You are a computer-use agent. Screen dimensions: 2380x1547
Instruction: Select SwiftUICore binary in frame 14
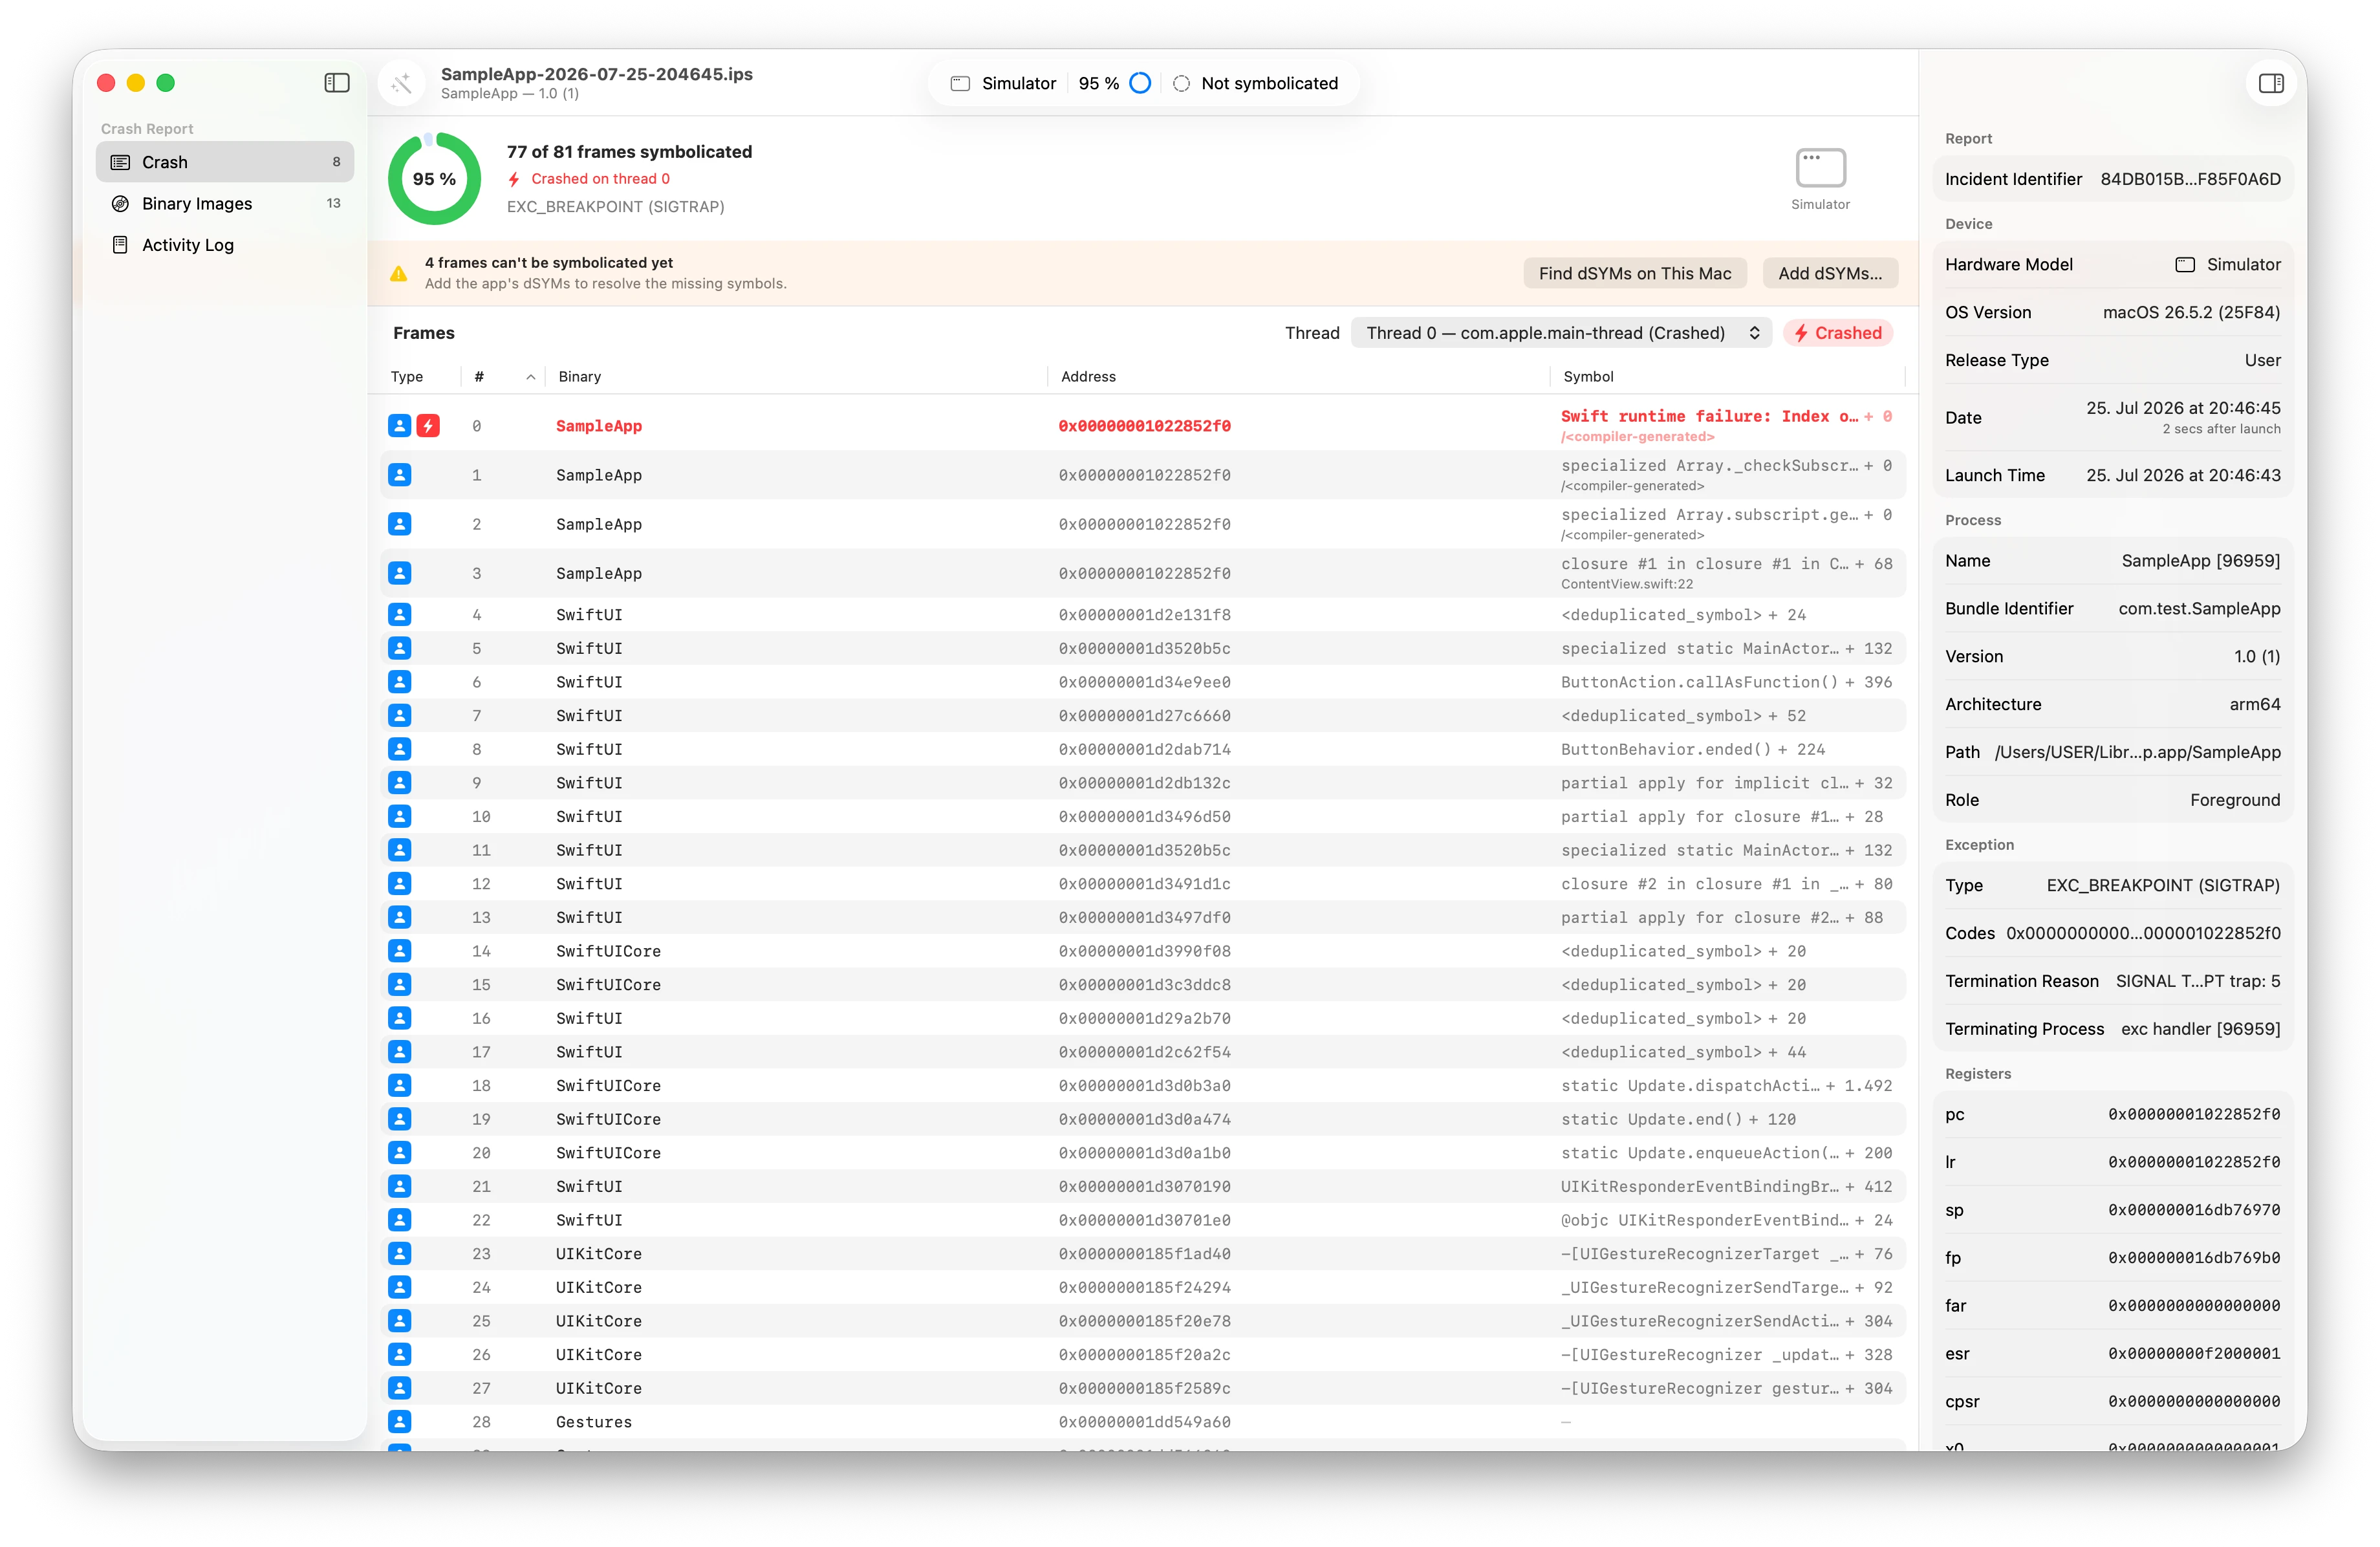608,951
